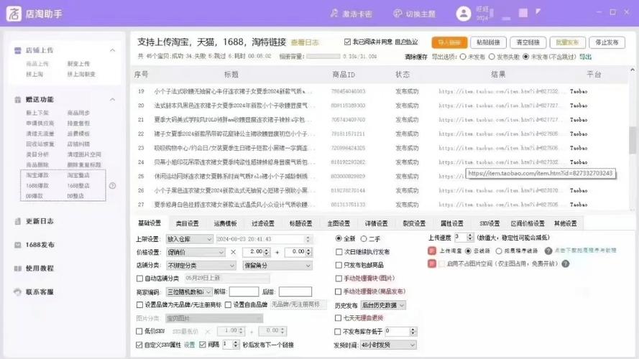
Task: Select the 未发布 export radio button
Action: tap(463, 57)
